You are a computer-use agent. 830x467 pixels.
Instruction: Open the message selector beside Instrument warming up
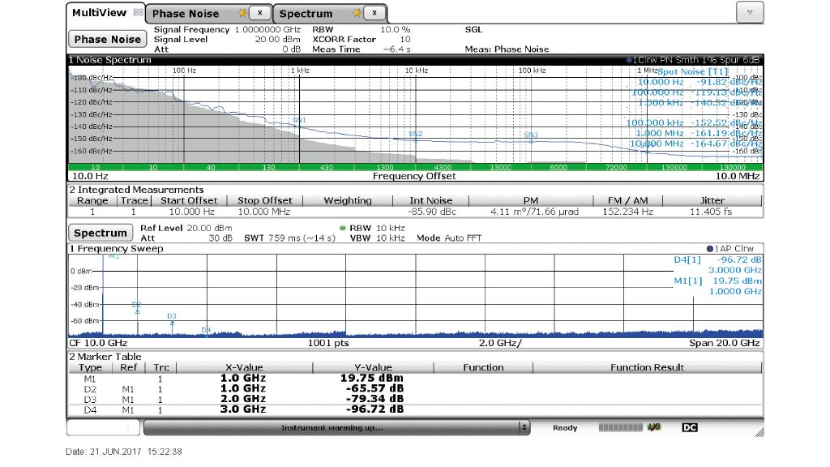523,427
